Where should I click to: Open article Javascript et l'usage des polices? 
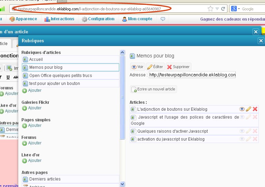[185, 120]
